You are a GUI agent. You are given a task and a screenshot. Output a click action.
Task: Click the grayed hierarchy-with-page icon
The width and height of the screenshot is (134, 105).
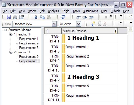point(99,24)
